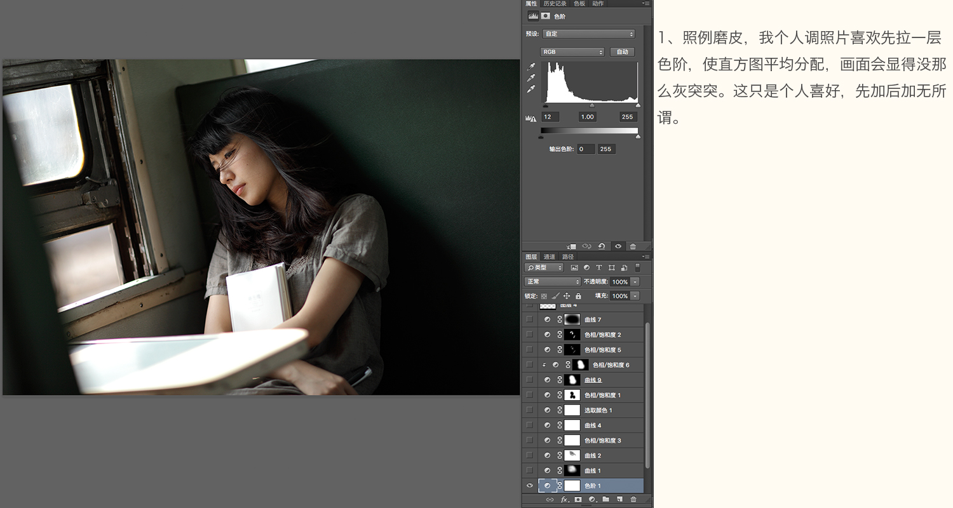Click the 色相/饱和度 2 layer mask thumbnail

click(x=572, y=335)
